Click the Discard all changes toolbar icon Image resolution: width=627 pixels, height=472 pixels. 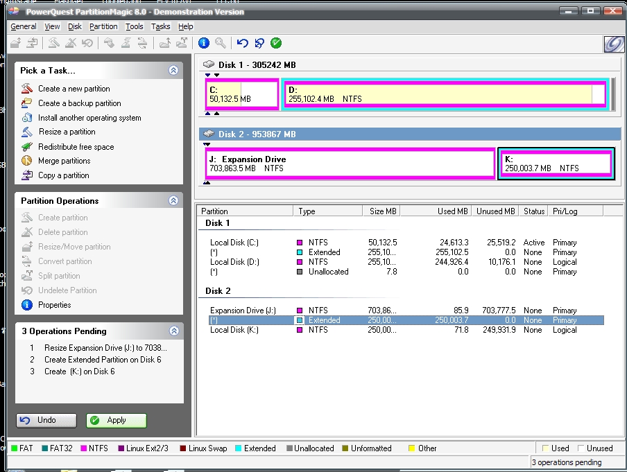[259, 43]
